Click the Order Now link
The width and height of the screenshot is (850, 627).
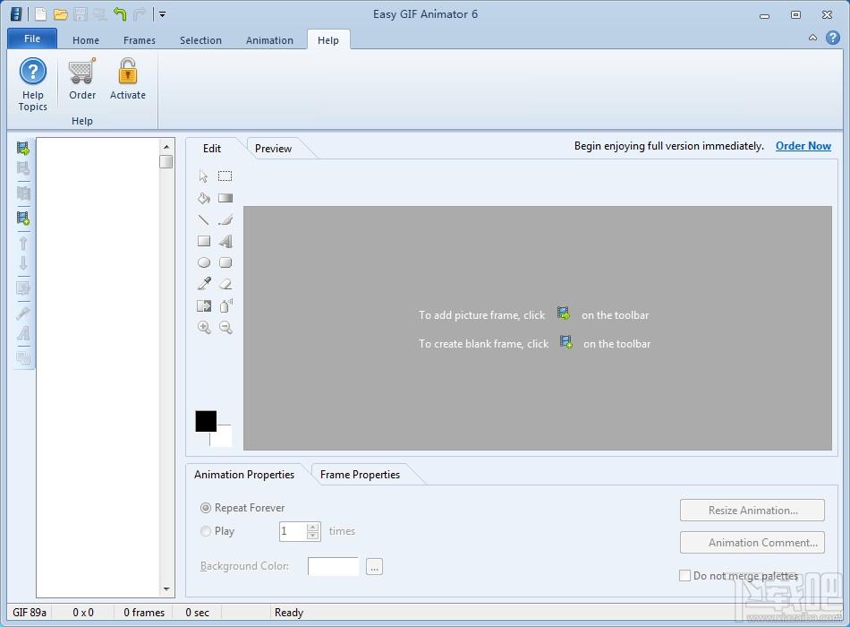pos(803,146)
